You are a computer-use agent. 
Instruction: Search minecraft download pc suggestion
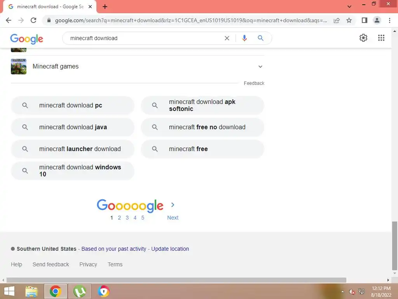tap(73, 105)
